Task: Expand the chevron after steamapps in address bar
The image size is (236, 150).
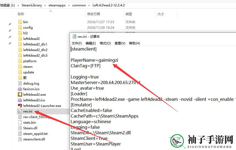Action: coord(69,5)
